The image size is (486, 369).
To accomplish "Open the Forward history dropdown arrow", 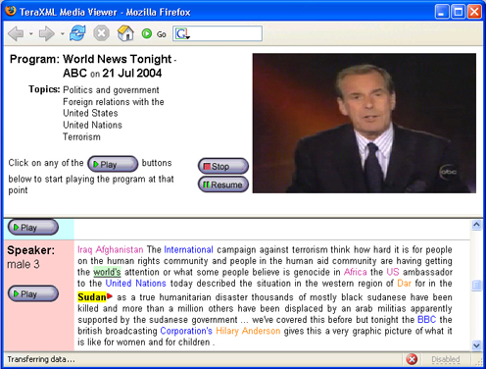I will [62, 33].
